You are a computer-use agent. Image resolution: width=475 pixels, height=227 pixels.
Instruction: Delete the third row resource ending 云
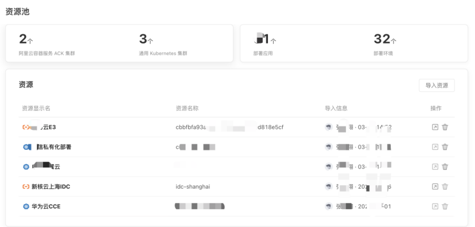coord(445,166)
